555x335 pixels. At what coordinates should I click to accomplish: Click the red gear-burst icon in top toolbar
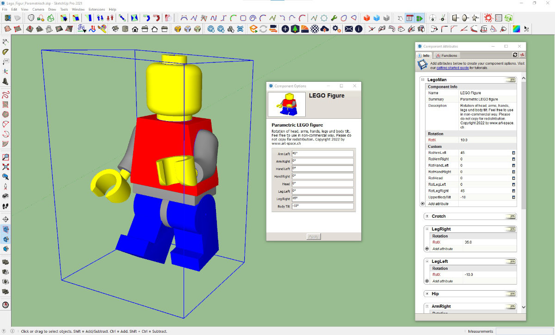[x=488, y=18]
